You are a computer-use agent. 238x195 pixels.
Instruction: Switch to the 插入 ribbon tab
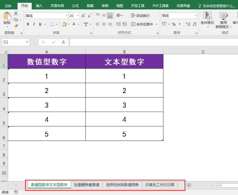click(x=39, y=6)
